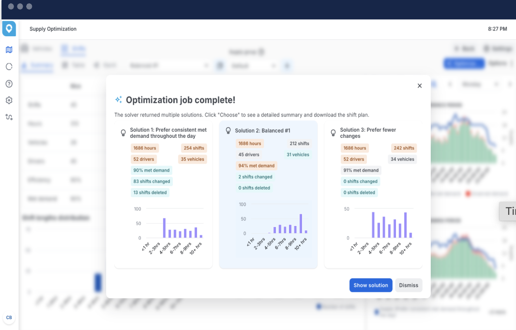Click the route path sidebar icon
This screenshot has width=516, height=330.
9,117
